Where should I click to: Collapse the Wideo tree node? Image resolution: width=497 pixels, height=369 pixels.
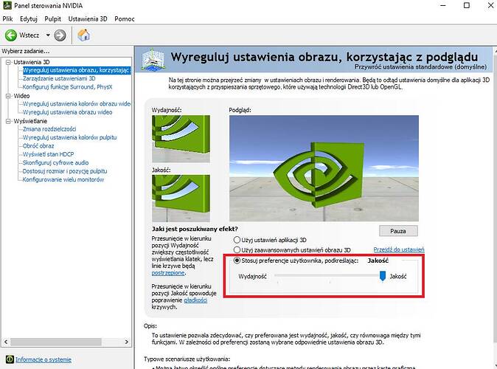[8, 96]
